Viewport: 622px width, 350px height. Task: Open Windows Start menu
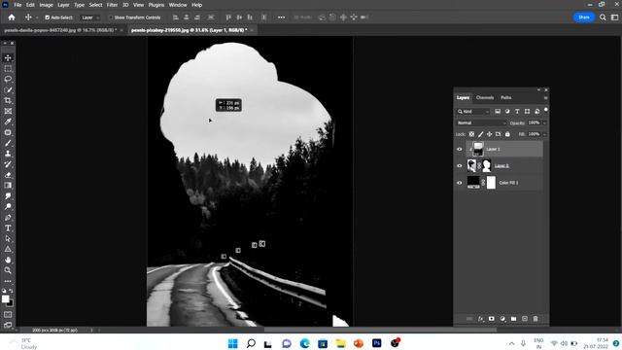[233, 343]
